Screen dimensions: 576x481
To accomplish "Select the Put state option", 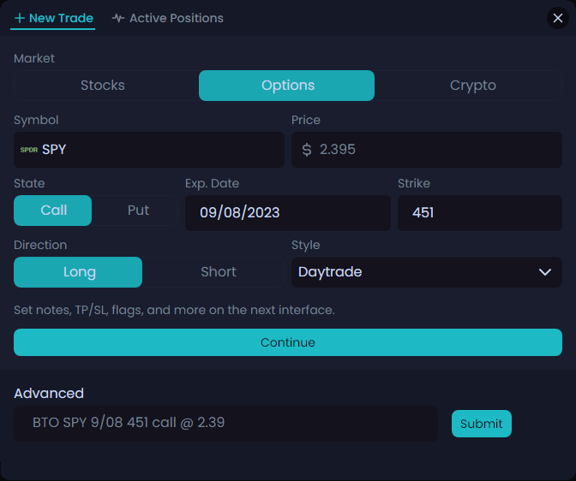I will (138, 211).
